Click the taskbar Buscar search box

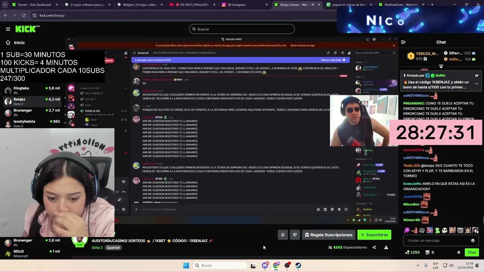[x=219, y=266]
